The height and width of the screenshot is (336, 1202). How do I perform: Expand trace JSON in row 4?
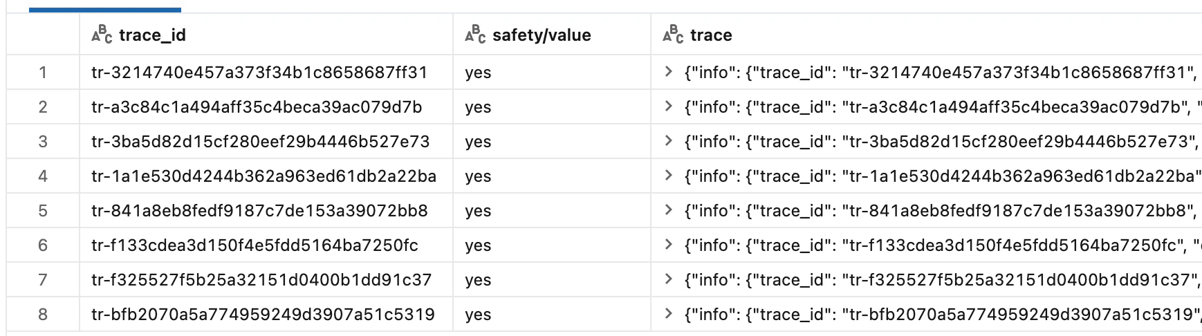click(x=668, y=176)
